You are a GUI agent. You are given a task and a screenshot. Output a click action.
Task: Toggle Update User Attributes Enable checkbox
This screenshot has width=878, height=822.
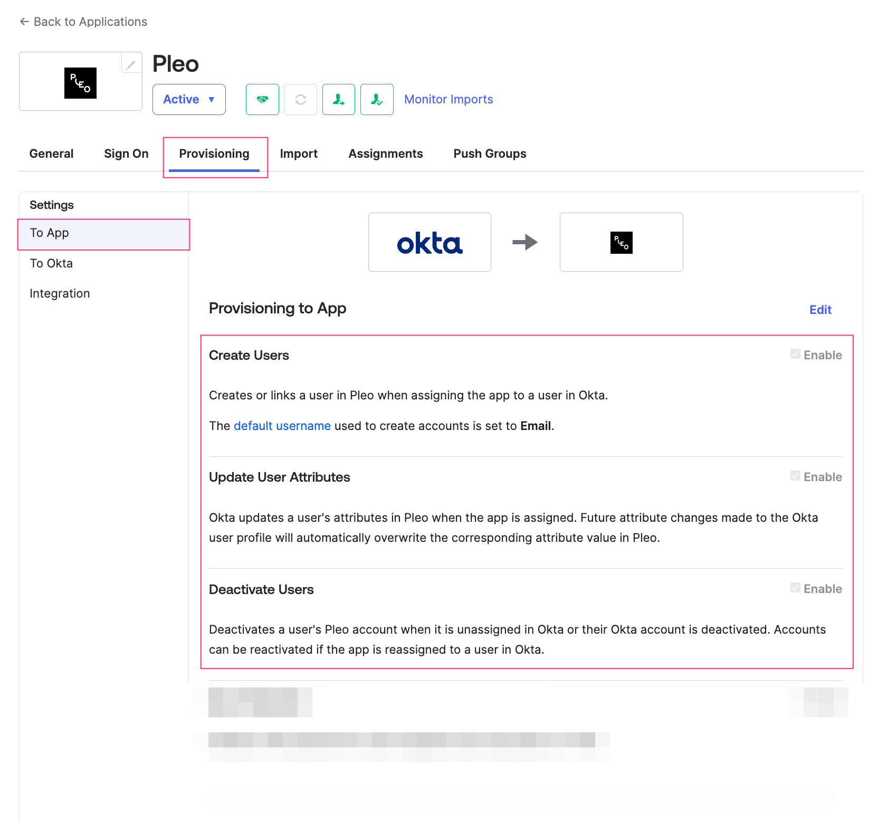click(x=795, y=476)
